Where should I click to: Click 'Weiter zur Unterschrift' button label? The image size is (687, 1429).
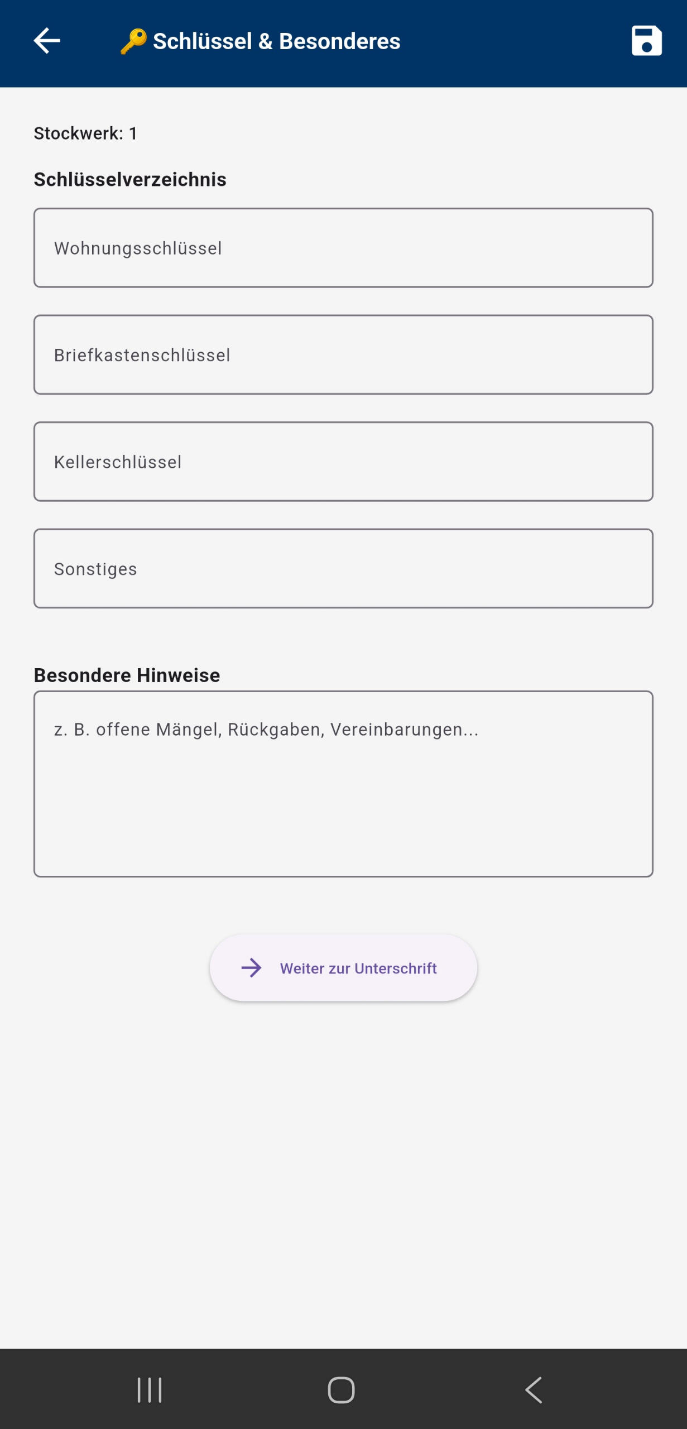[358, 968]
